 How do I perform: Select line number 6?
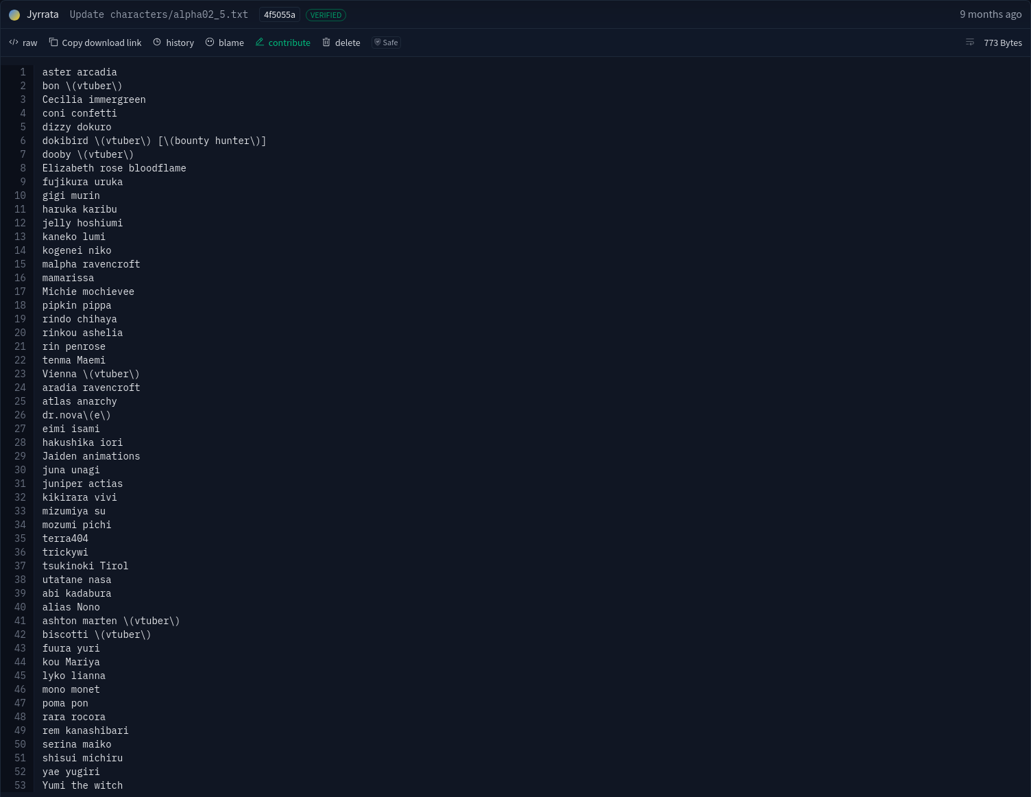click(x=23, y=141)
